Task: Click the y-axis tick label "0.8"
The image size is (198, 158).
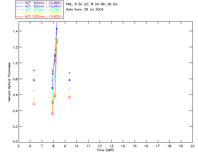Action: point(15,79)
